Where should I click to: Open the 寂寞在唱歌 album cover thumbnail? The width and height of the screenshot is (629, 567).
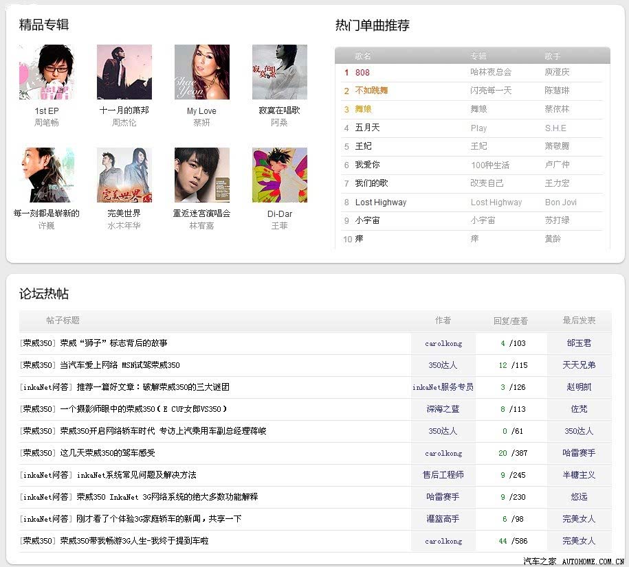coord(280,72)
